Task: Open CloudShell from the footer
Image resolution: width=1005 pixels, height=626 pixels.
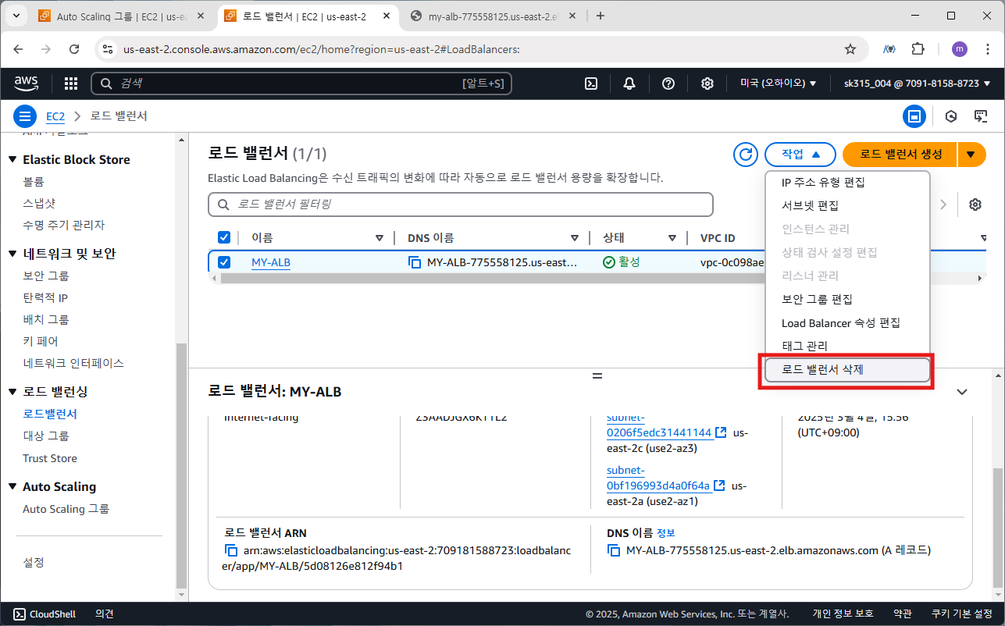Action: (x=45, y=614)
